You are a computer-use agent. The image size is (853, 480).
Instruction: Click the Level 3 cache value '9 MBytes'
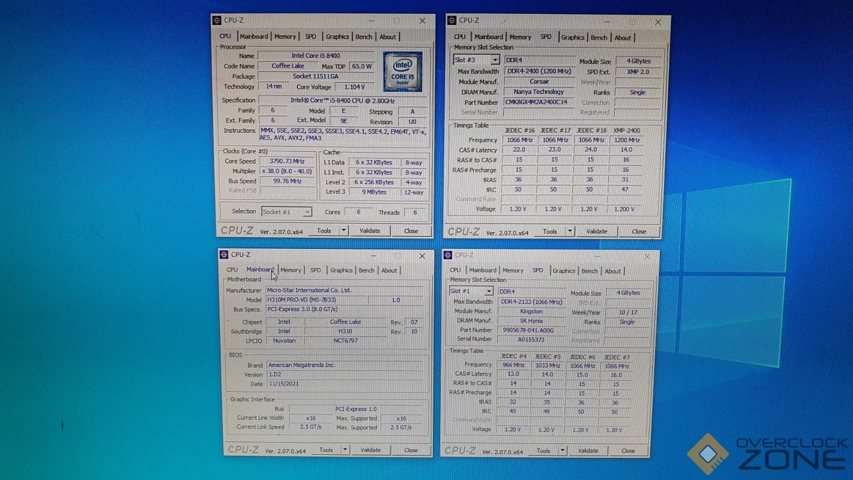[374, 192]
